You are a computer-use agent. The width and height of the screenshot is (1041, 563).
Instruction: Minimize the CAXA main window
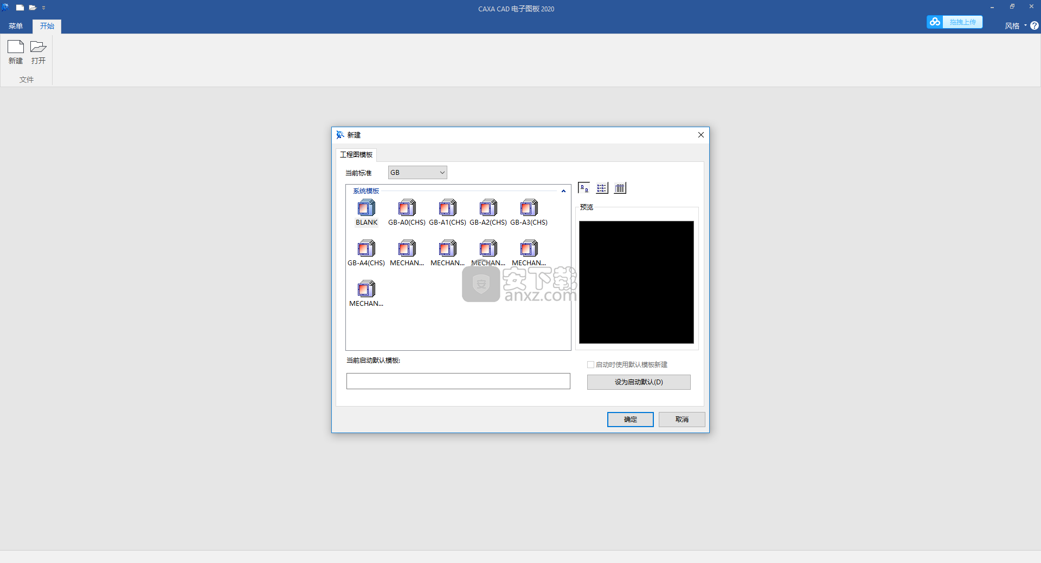point(992,6)
